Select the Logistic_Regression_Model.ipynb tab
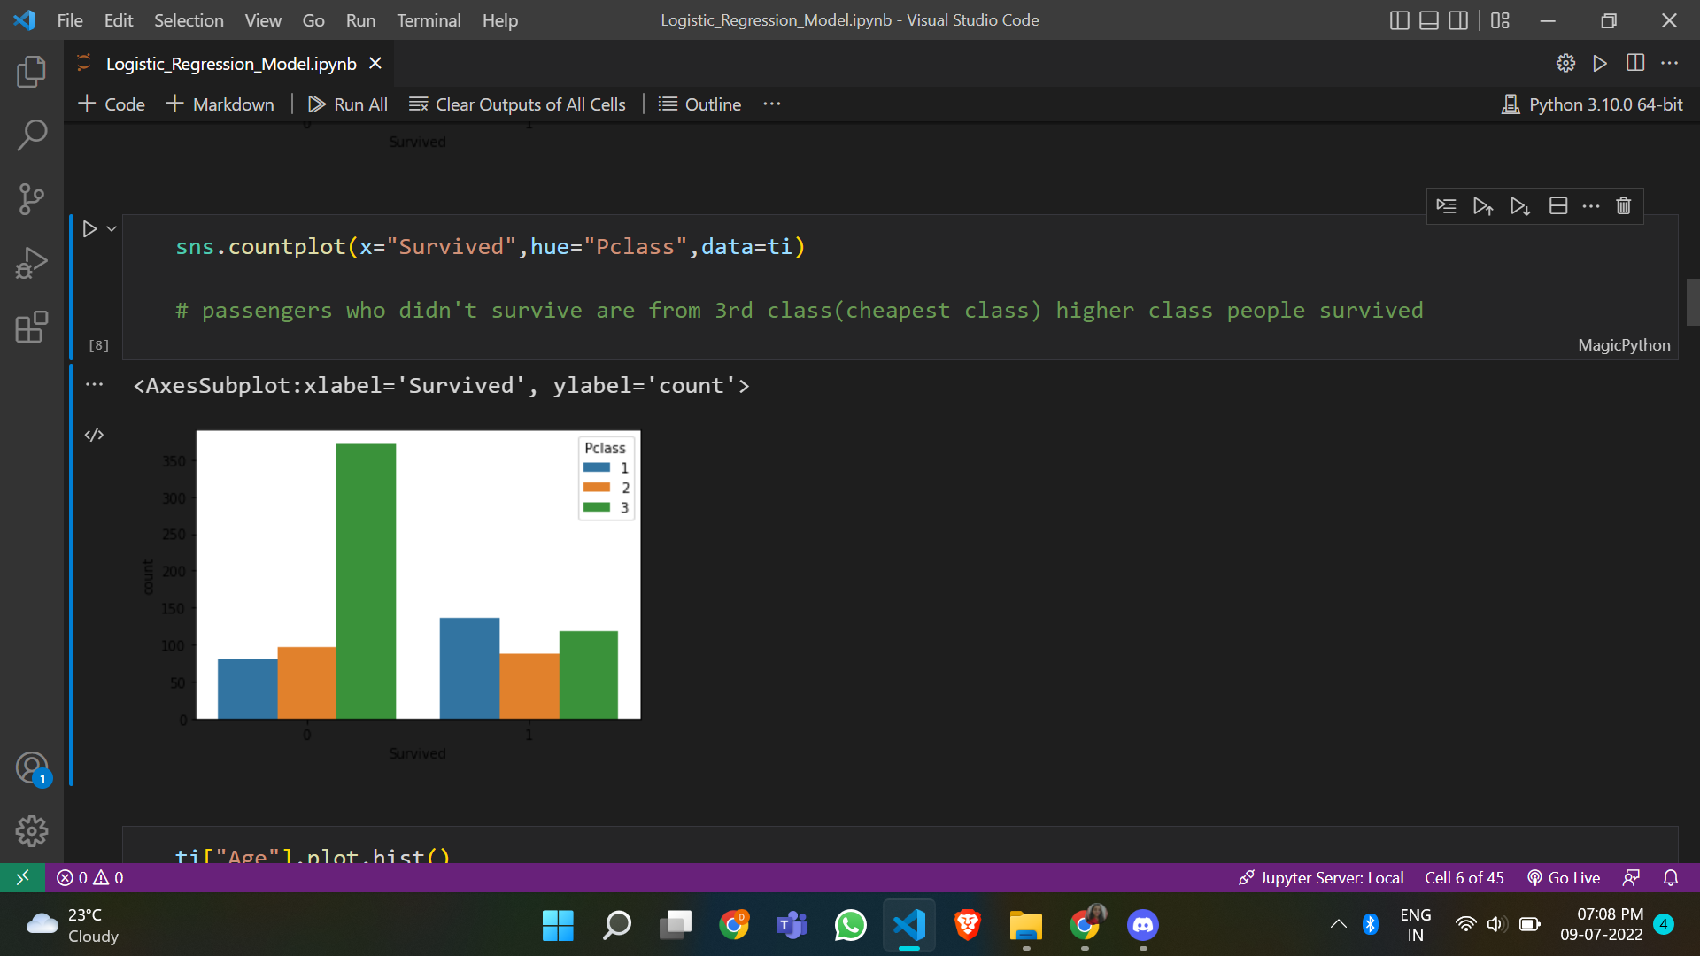Viewport: 1700px width, 956px height. point(230,64)
